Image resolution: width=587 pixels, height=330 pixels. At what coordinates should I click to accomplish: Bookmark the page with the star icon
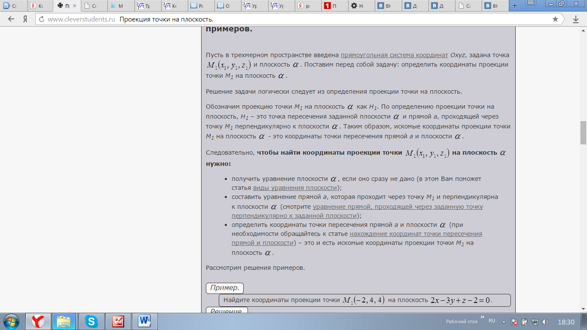(555, 19)
